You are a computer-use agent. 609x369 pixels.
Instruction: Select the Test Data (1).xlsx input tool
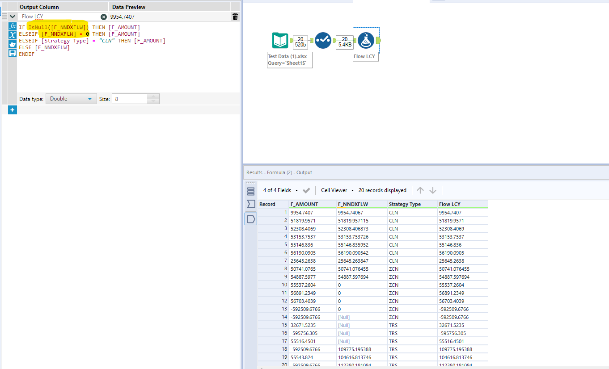tap(279, 40)
